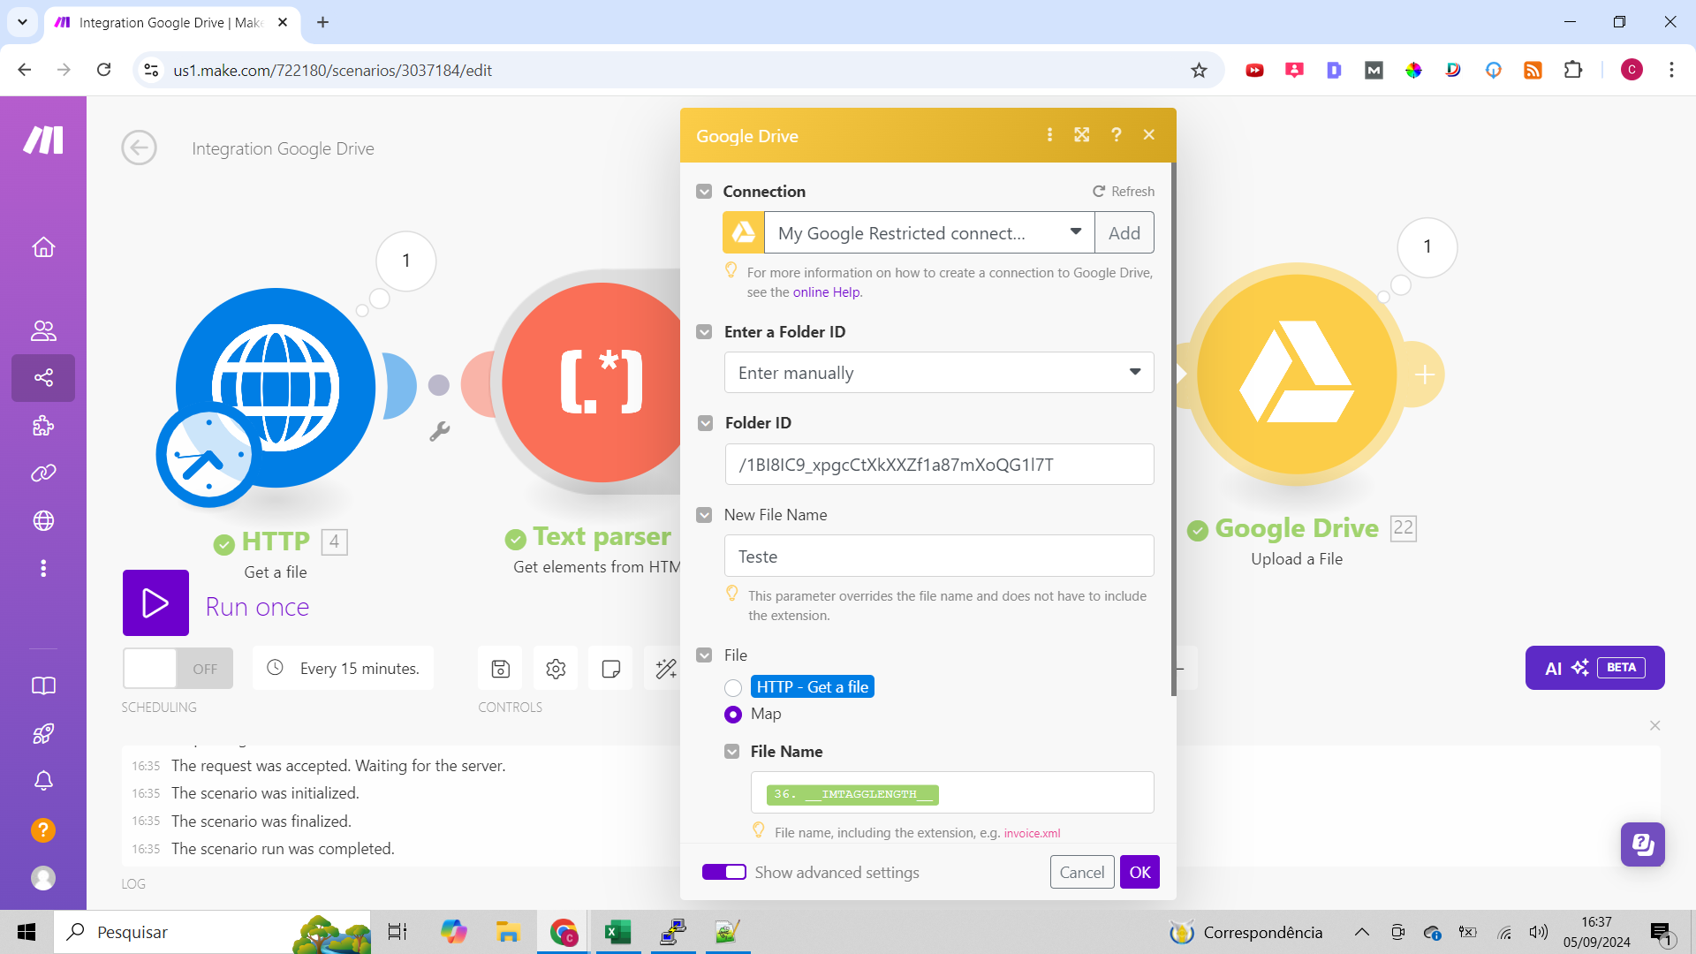Open Connections link icon in sidebar
Screen dimensions: 1696x954
pos(43,473)
